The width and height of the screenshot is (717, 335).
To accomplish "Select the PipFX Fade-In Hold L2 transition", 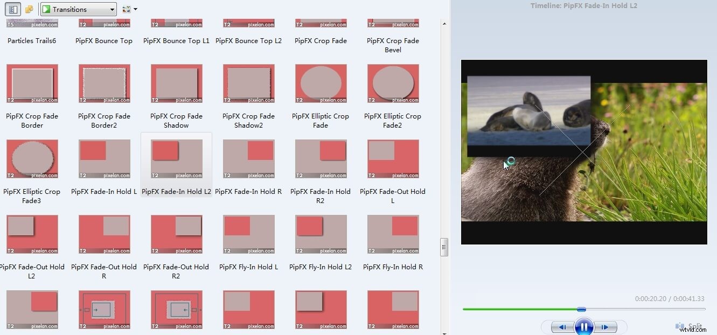I will coord(176,159).
